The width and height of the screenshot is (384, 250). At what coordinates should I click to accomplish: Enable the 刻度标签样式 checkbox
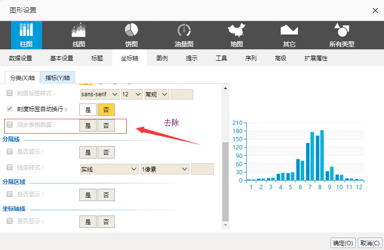[10, 93]
